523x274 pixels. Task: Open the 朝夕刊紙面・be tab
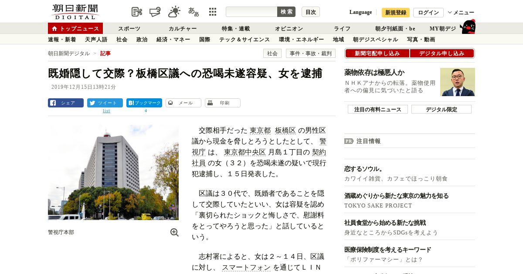point(395,29)
